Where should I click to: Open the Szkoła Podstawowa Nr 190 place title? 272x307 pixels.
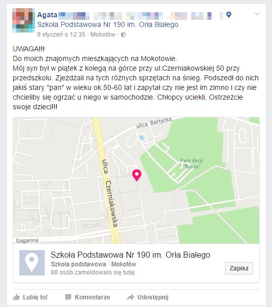pos(131,255)
